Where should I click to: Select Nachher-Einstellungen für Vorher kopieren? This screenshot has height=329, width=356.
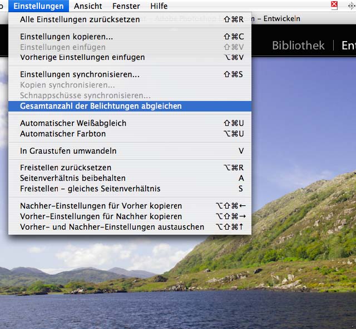[130, 206]
